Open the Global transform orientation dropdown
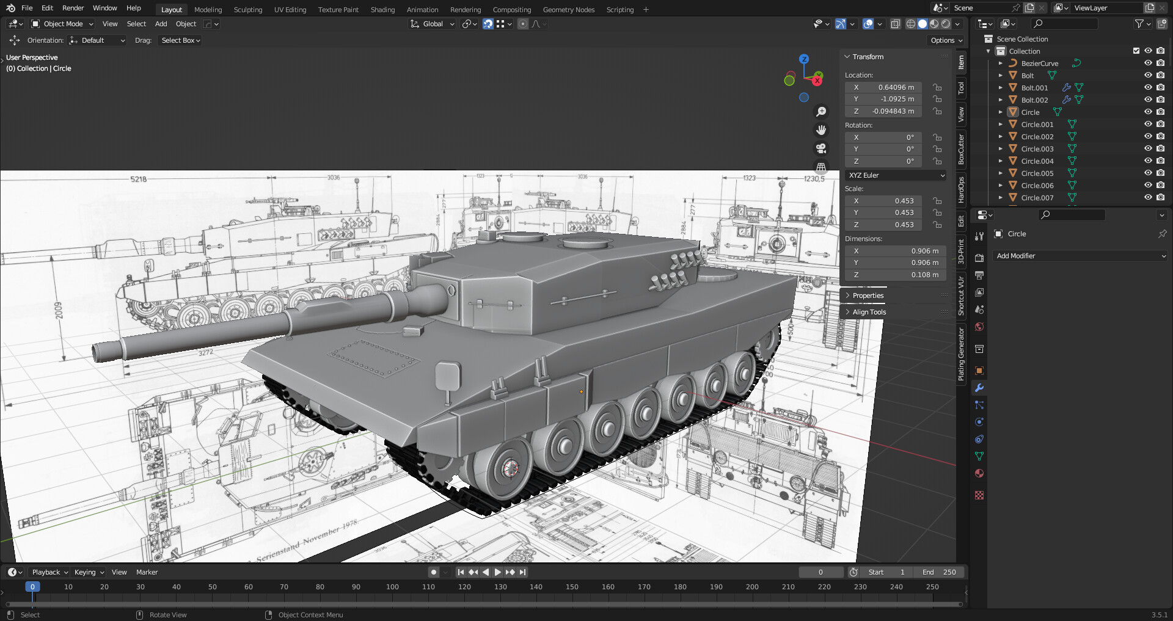Viewport: 1173px width, 621px height. coord(432,24)
